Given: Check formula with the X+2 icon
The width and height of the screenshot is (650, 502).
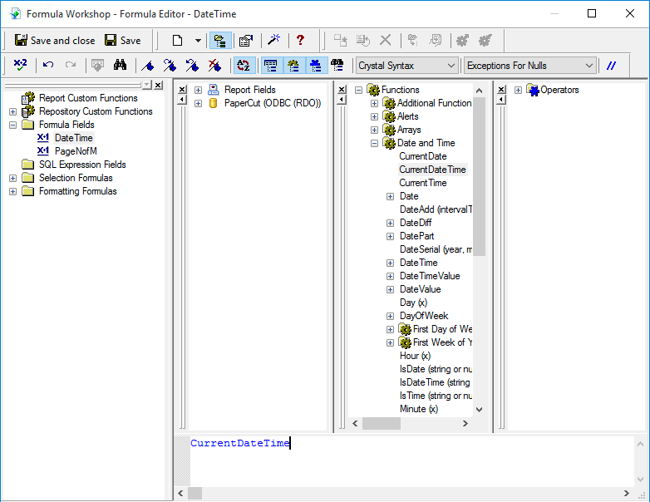Looking at the screenshot, I should 20,65.
